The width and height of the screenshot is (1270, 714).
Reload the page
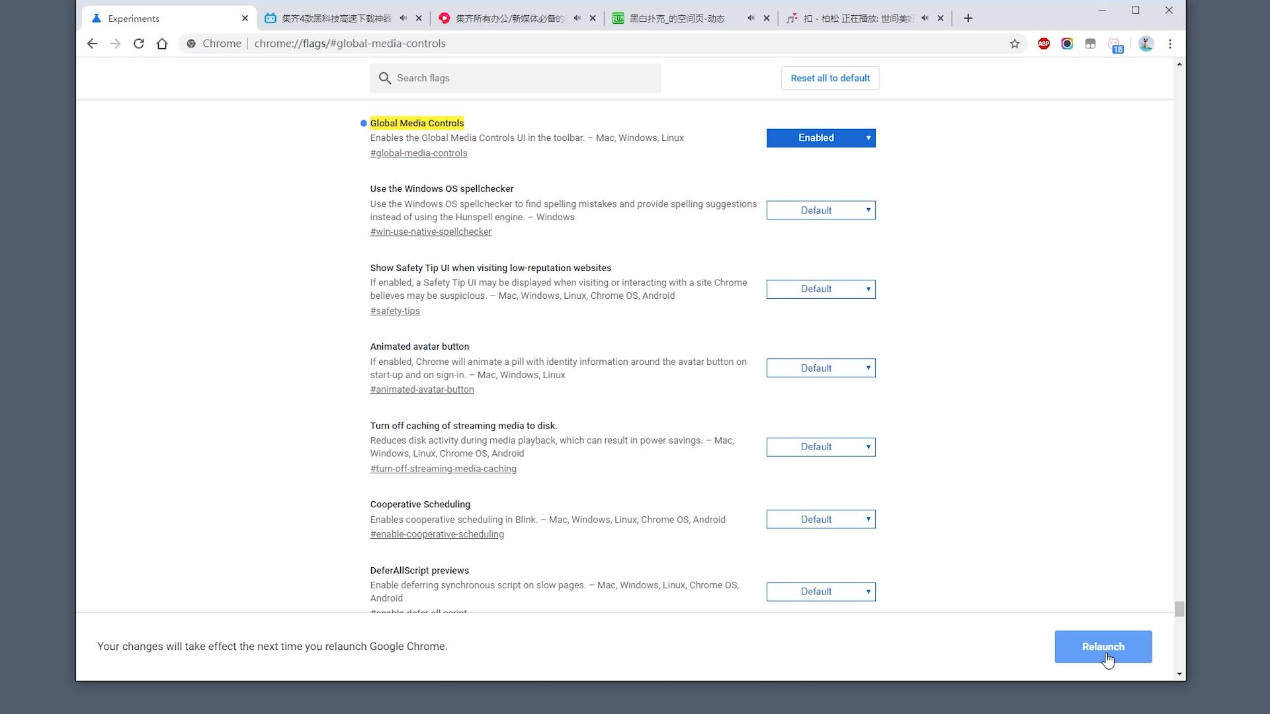[138, 44]
